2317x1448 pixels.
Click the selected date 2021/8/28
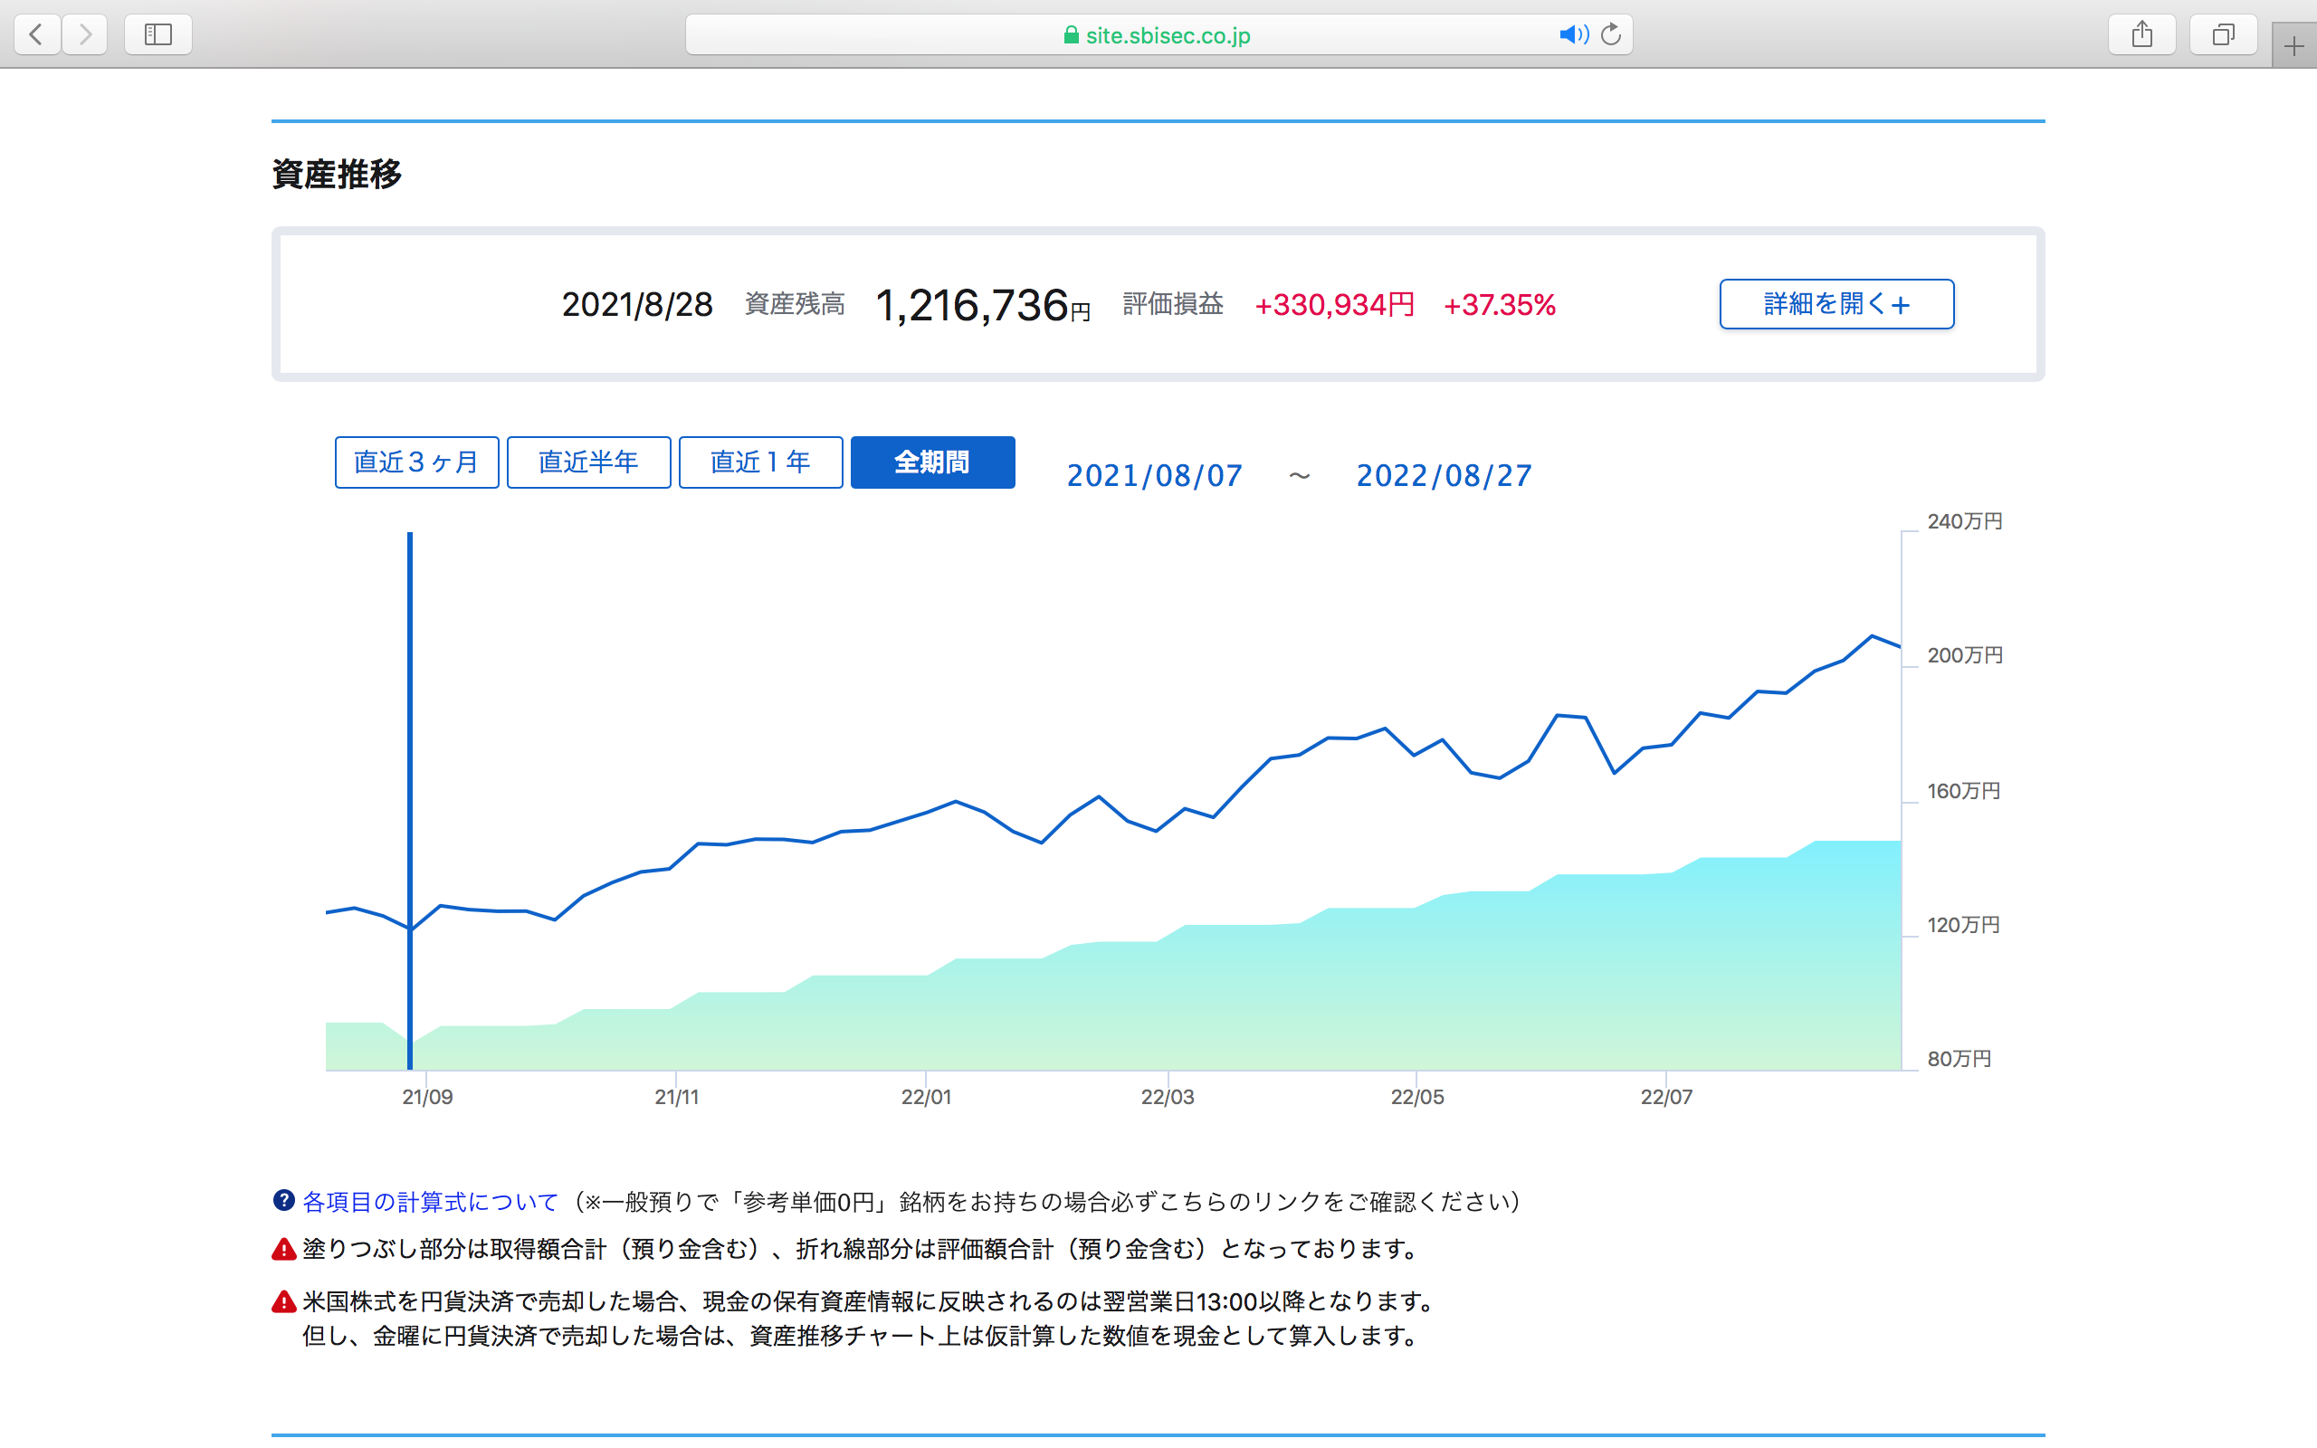pos(636,306)
